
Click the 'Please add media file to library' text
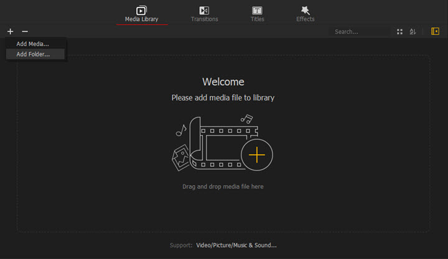pos(223,98)
